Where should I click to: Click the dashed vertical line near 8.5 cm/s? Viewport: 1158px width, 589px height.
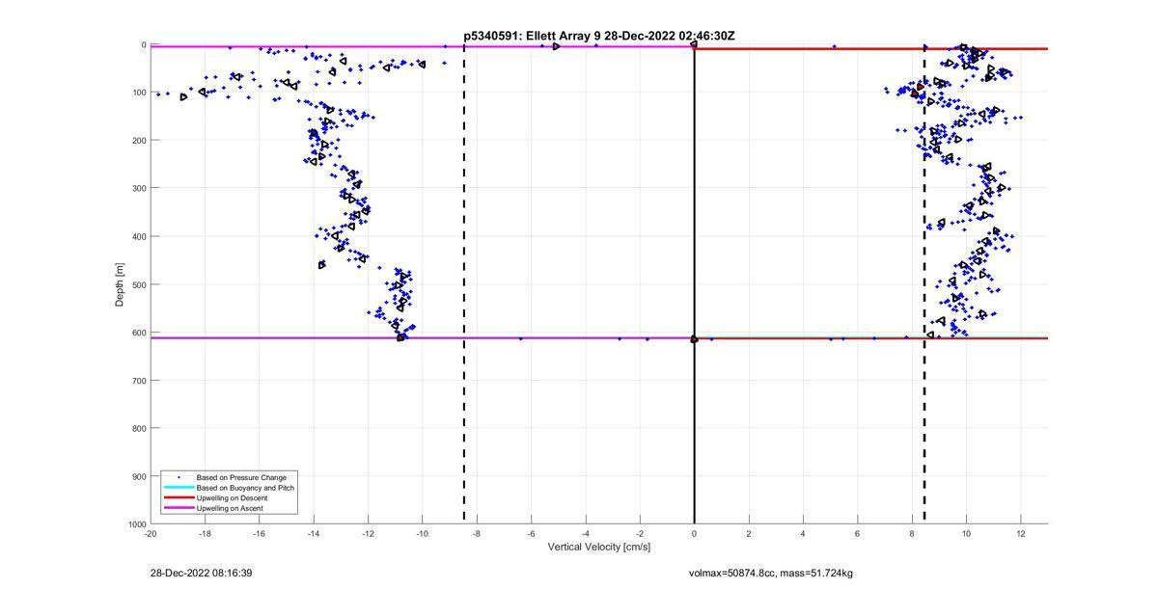[924, 284]
